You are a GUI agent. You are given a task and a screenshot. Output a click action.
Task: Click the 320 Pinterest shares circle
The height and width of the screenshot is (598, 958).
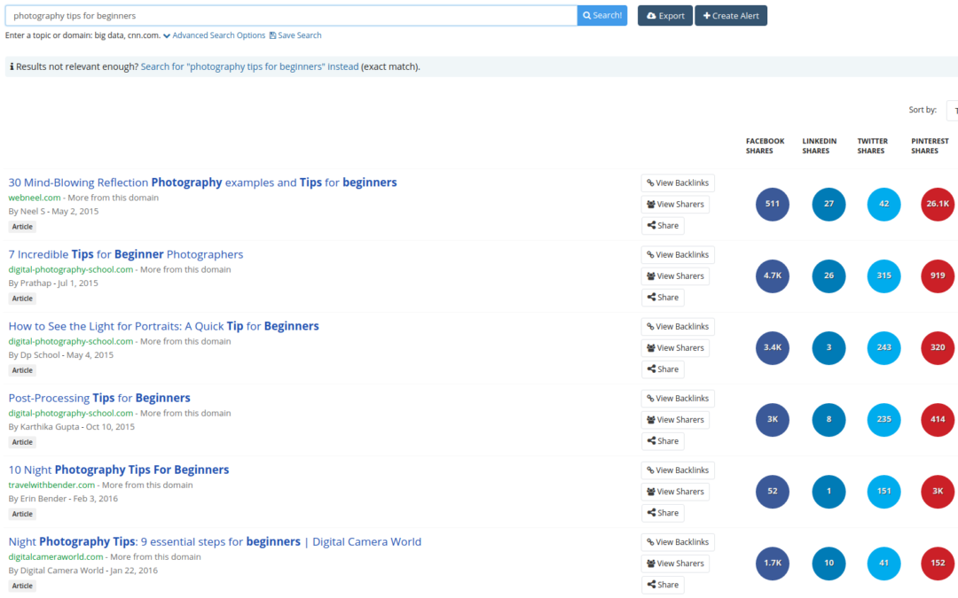(x=938, y=348)
